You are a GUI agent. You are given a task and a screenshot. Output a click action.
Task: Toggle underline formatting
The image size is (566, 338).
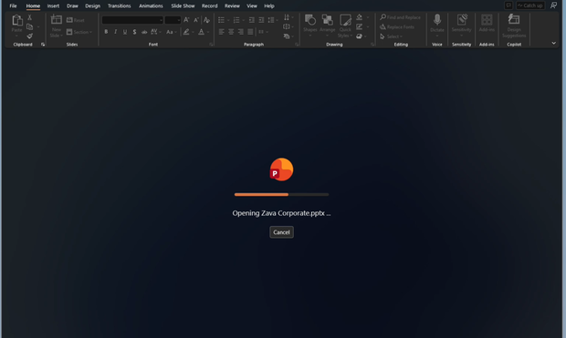click(125, 32)
